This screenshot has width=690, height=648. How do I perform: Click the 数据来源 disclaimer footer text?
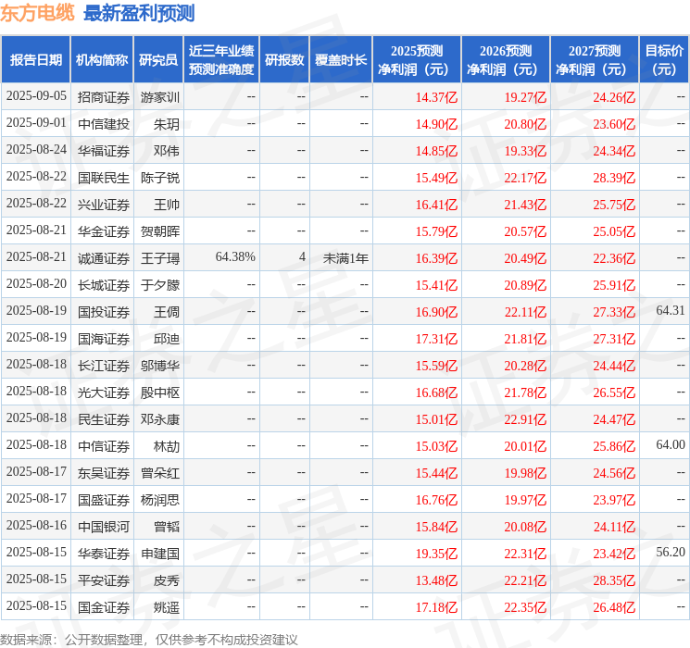pos(149,640)
